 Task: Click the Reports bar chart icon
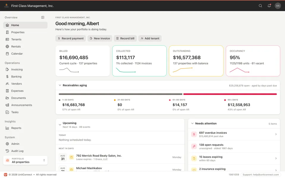tap(7, 128)
